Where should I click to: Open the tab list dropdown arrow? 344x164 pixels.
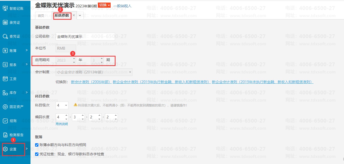(x=80, y=16)
